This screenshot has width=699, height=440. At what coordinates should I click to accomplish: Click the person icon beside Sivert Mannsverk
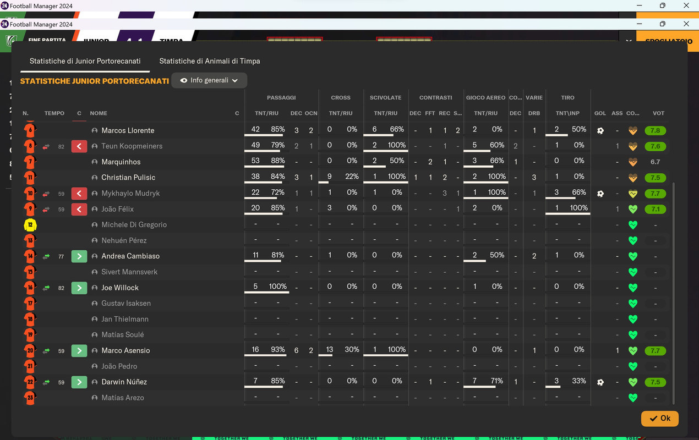tap(95, 272)
